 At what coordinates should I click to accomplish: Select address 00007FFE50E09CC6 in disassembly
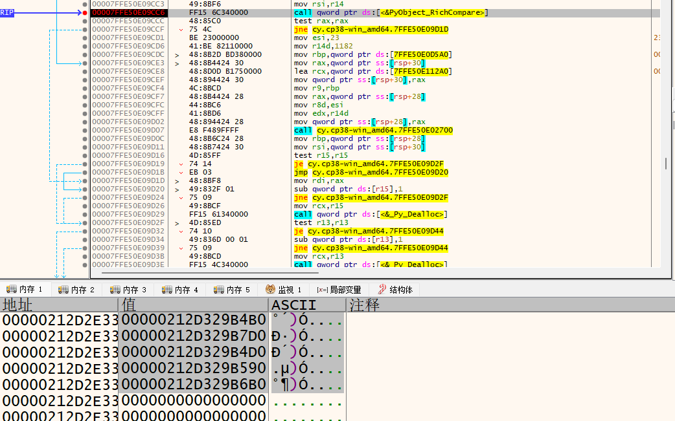(128, 13)
